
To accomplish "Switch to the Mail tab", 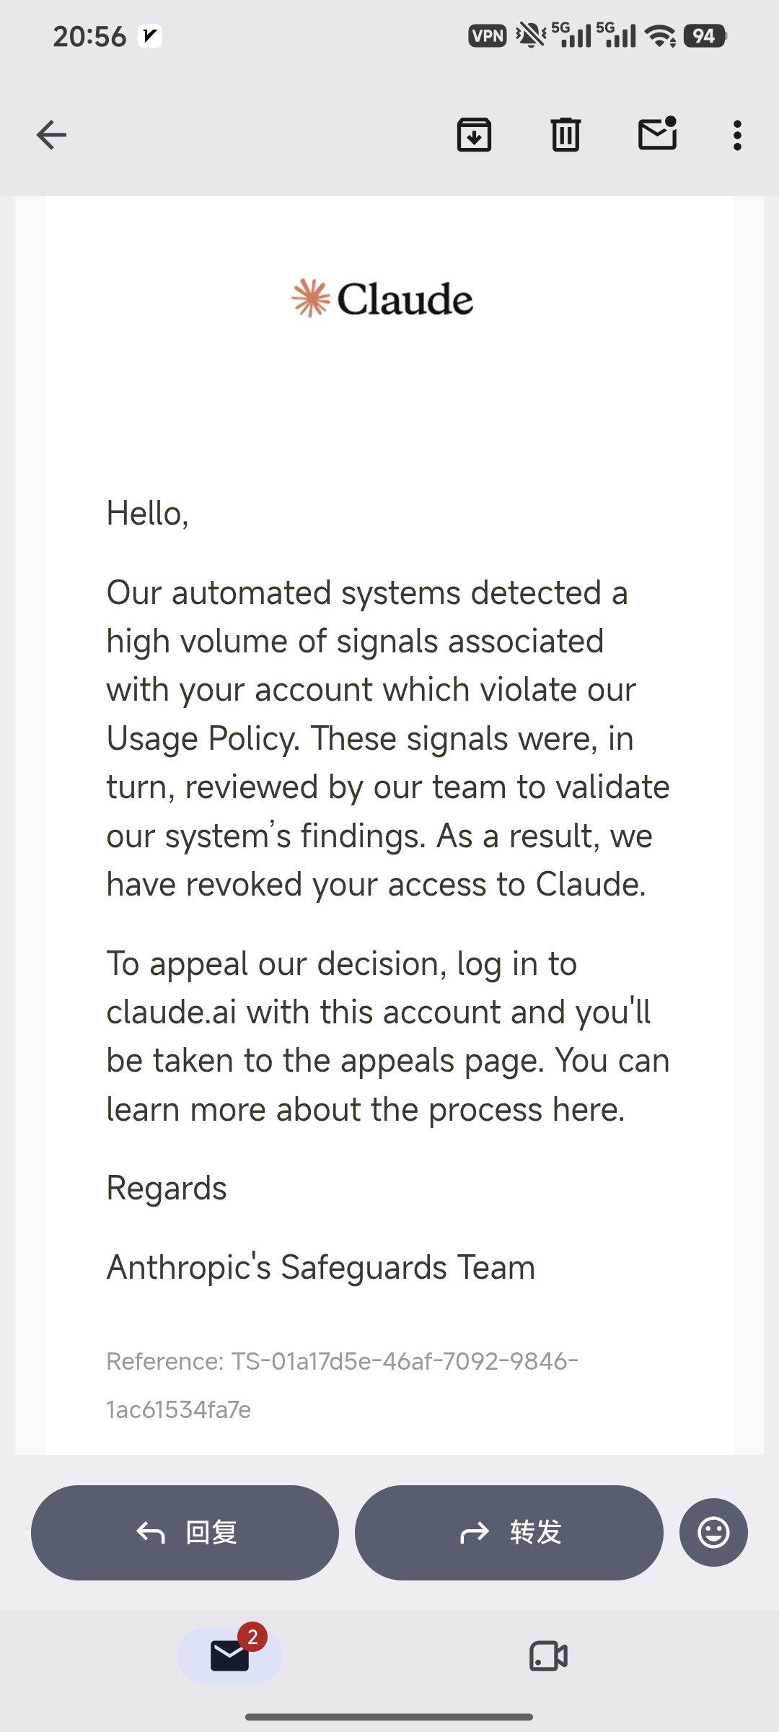I will click(x=229, y=1656).
